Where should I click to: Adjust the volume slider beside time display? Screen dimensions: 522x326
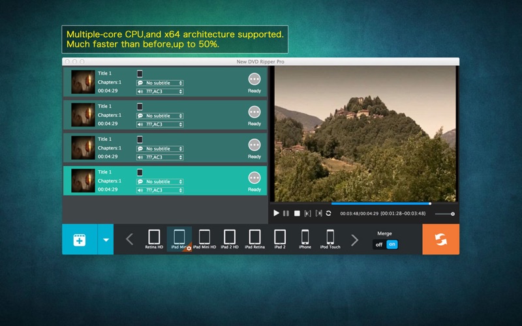coord(444,214)
